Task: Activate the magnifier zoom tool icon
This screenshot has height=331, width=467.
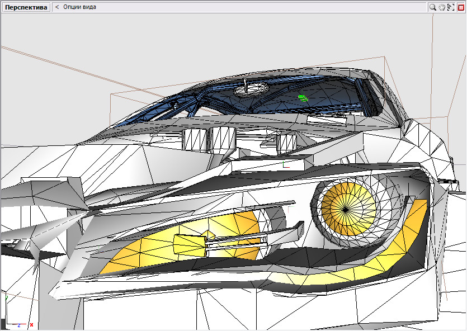Action: [x=432, y=7]
